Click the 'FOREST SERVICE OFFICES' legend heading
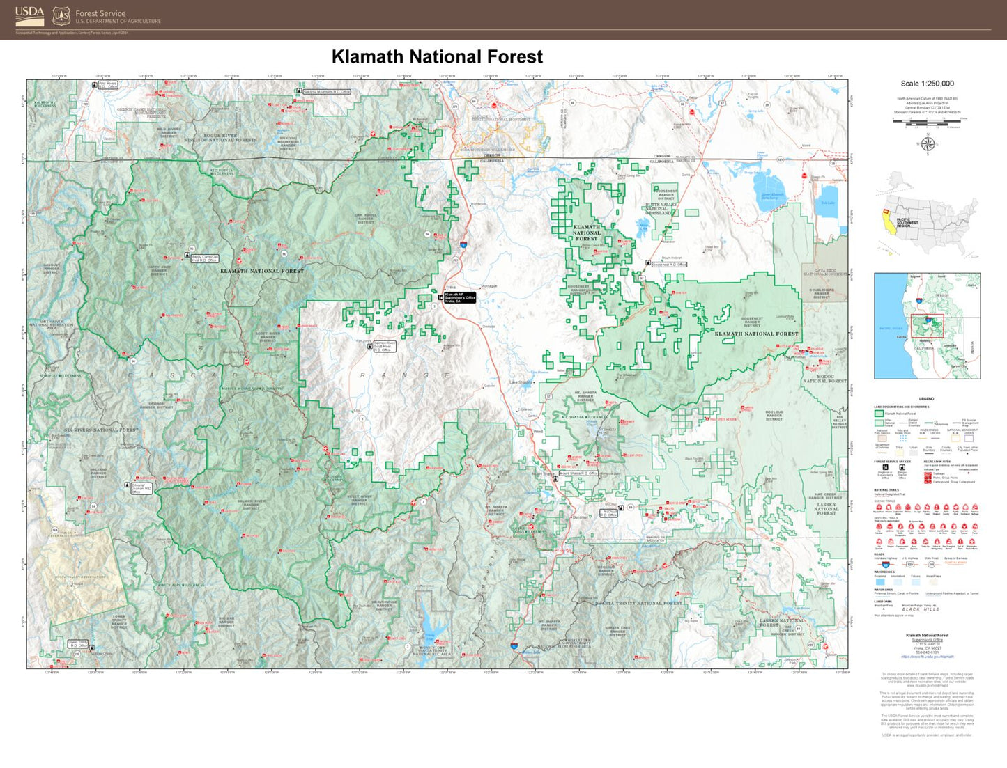The width and height of the screenshot is (1007, 768). (893, 462)
